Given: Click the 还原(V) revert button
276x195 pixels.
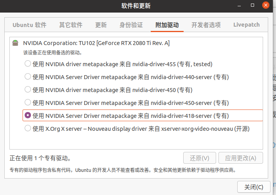Looking at the screenshot, I should coord(200,158).
